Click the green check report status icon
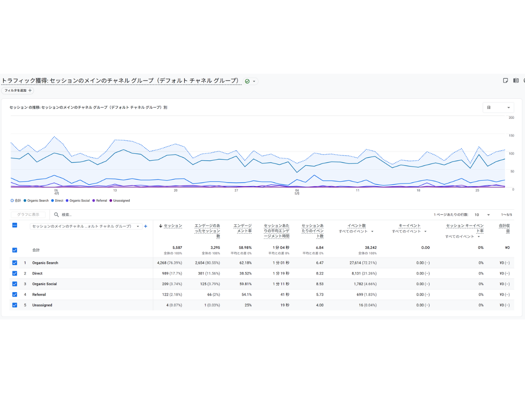 (247, 81)
